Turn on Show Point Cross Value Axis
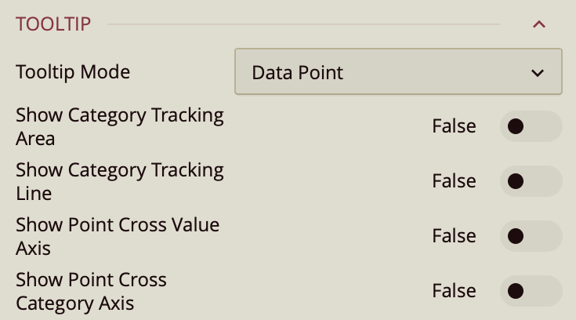This screenshot has height=320, width=576. click(x=531, y=236)
